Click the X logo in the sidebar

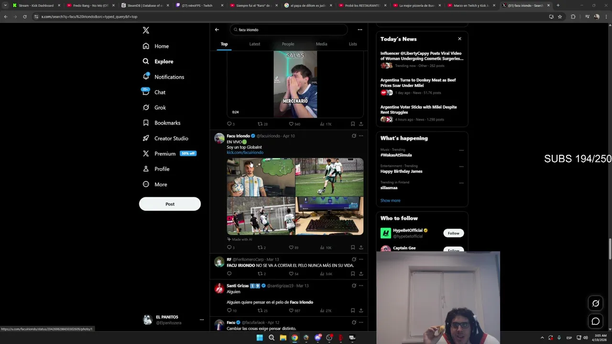pos(146,30)
